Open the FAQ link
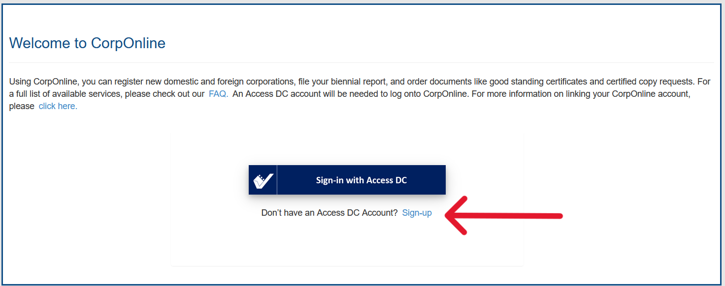The width and height of the screenshot is (725, 286). click(x=218, y=94)
